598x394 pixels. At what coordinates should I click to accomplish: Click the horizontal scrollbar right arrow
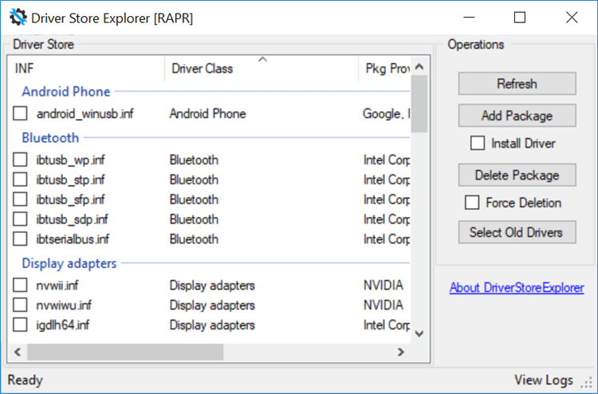[400, 352]
